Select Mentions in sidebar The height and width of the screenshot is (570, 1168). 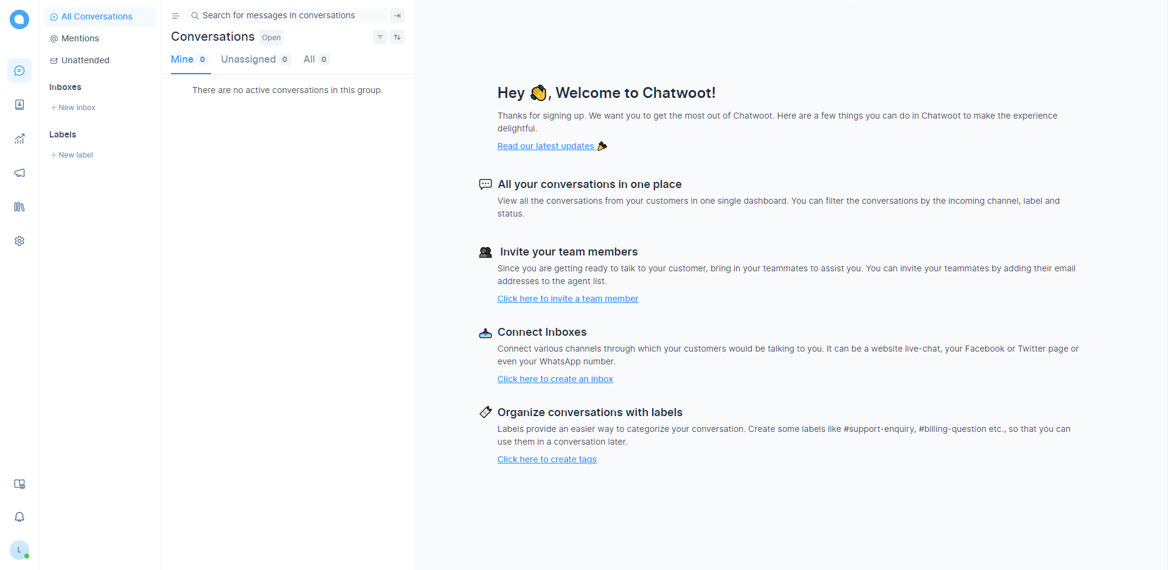[x=100, y=38]
